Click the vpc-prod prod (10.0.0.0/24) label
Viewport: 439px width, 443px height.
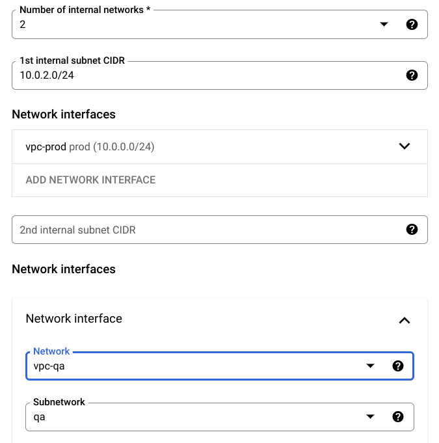click(x=90, y=147)
